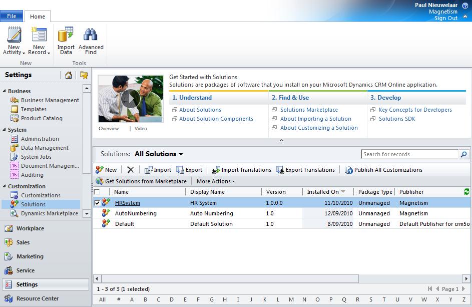Open the File tab

(x=12, y=16)
